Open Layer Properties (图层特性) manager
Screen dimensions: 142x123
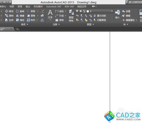point(71,16)
